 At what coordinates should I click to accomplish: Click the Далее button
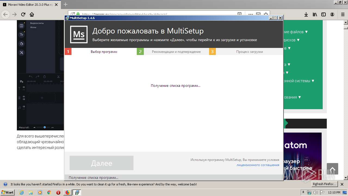tap(101, 163)
